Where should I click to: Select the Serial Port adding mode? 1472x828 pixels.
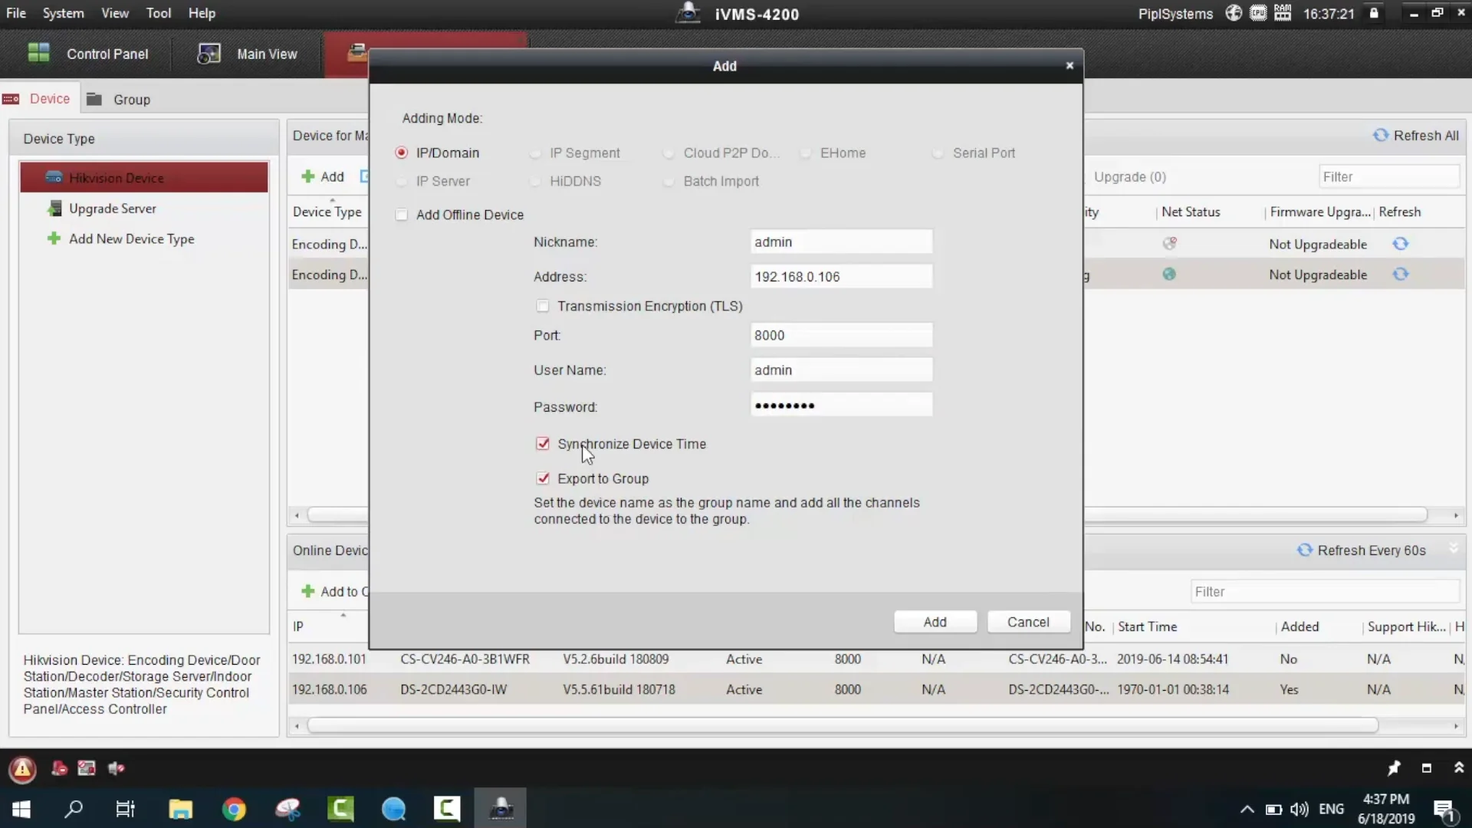click(x=938, y=153)
